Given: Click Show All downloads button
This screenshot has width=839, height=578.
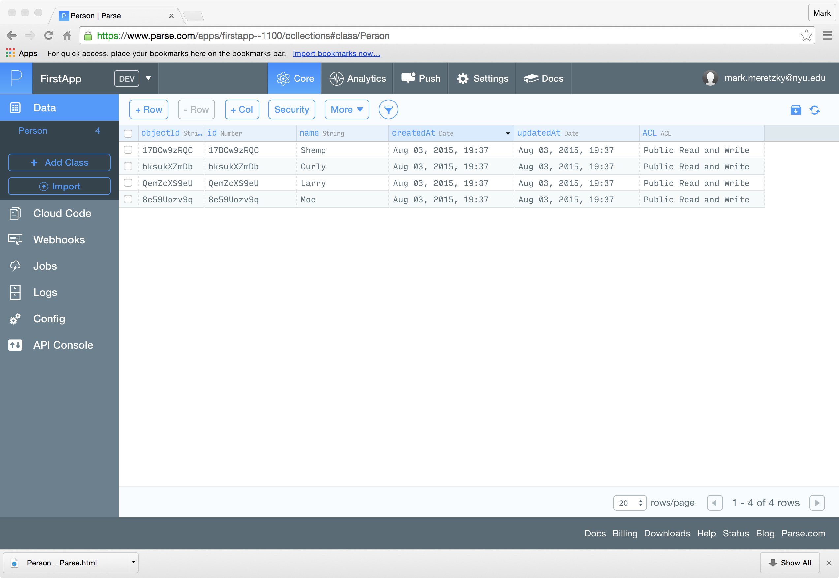Looking at the screenshot, I should click(x=789, y=563).
